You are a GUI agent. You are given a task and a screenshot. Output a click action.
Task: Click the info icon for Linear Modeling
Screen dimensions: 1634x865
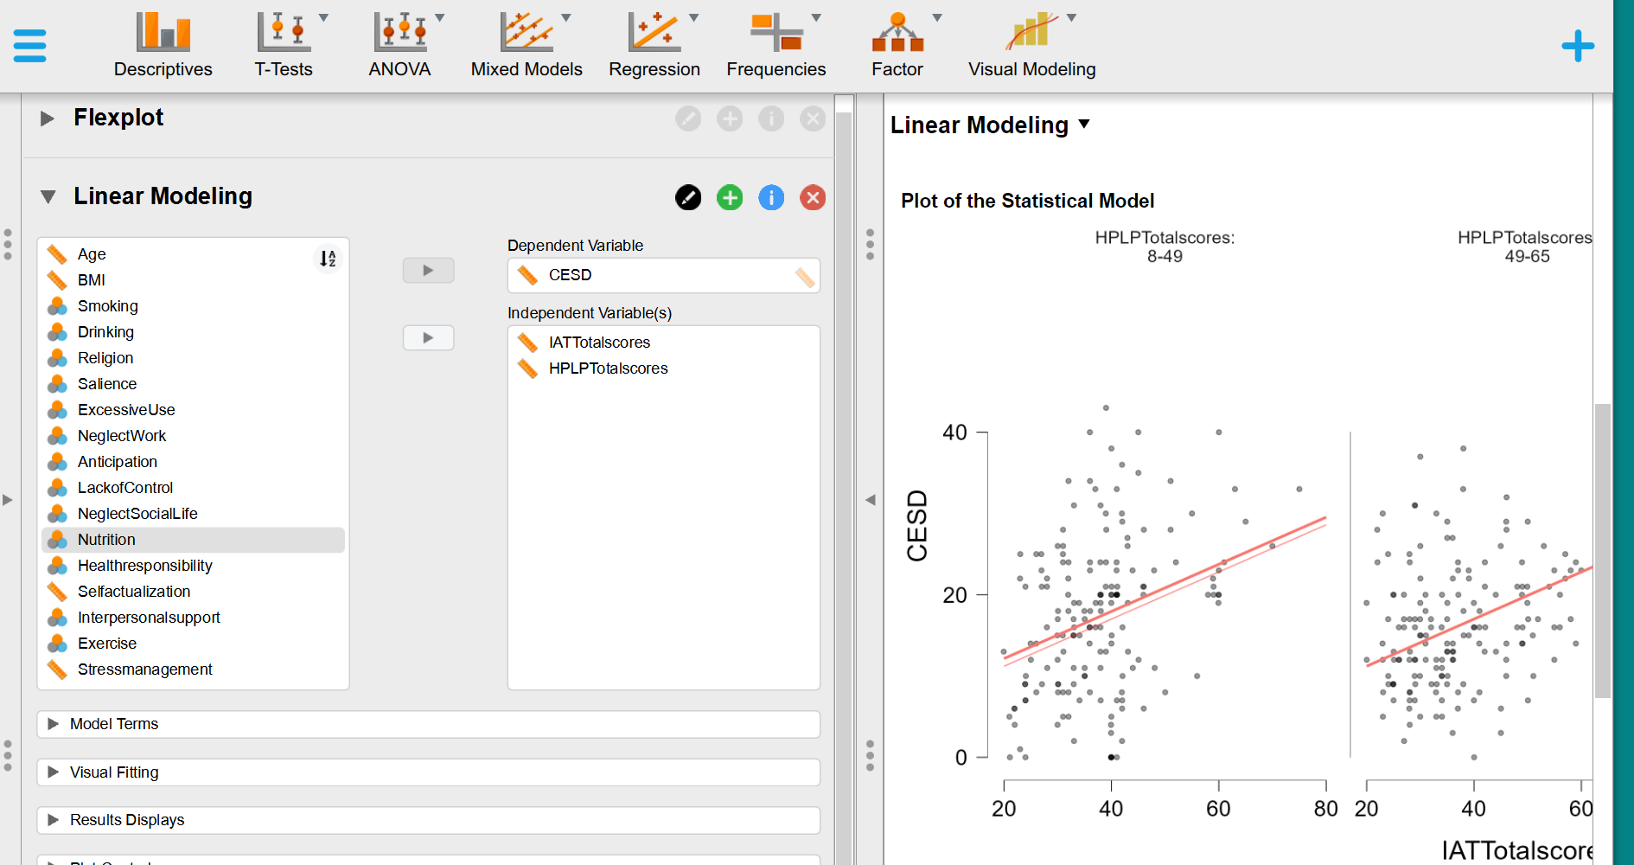point(770,197)
